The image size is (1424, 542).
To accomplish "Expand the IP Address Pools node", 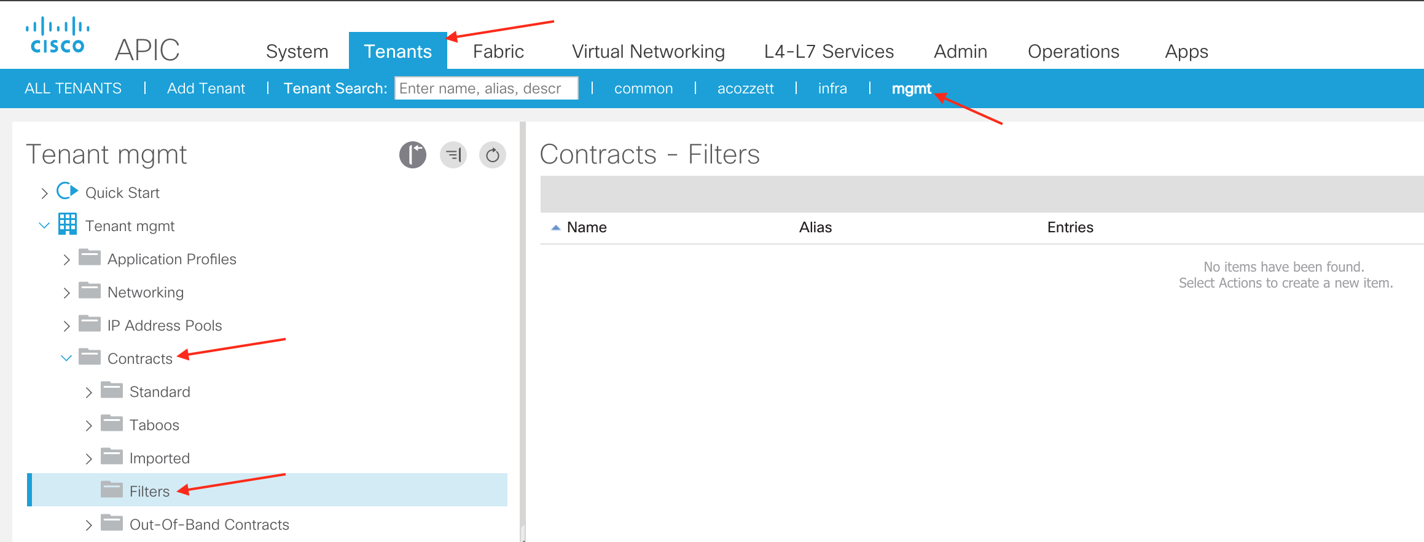I will [x=66, y=326].
